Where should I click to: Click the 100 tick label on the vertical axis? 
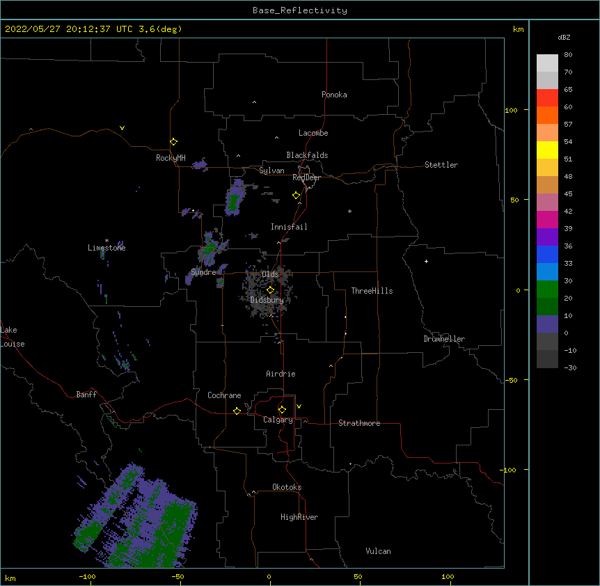511,110
